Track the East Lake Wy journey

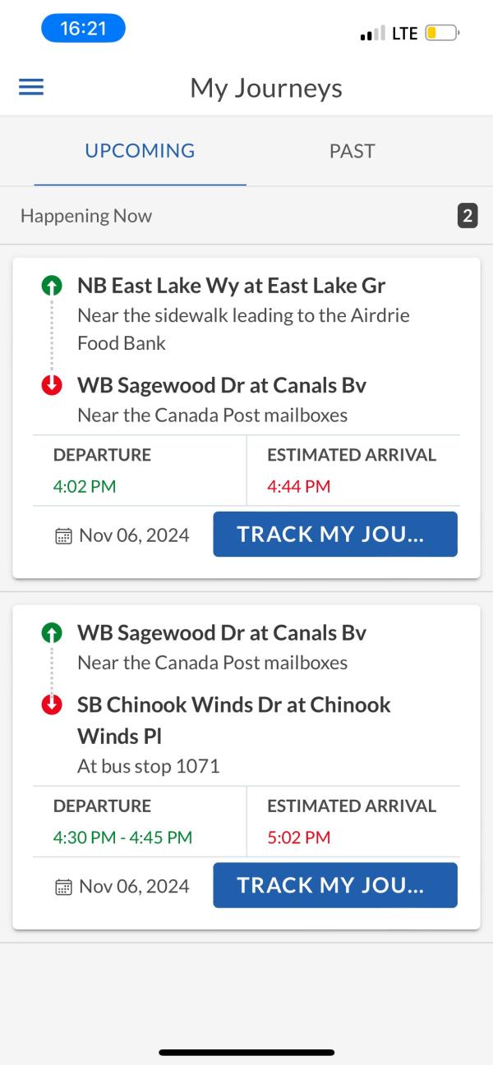coord(335,534)
